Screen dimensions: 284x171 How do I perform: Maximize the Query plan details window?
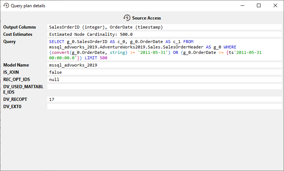click(259, 6)
